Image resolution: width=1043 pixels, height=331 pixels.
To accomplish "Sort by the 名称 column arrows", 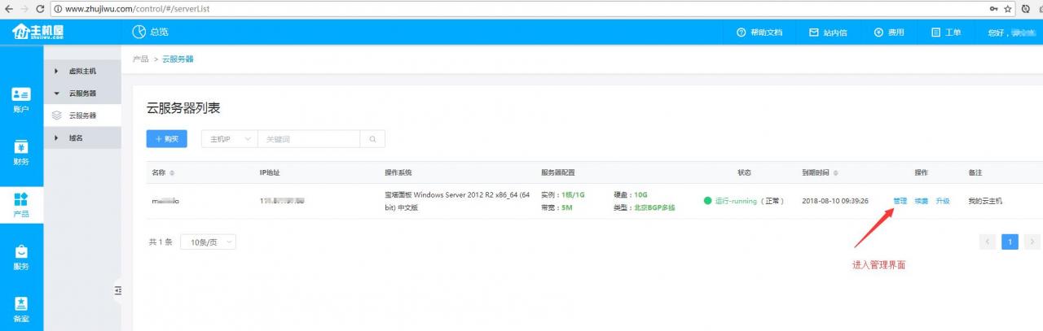I will [172, 173].
